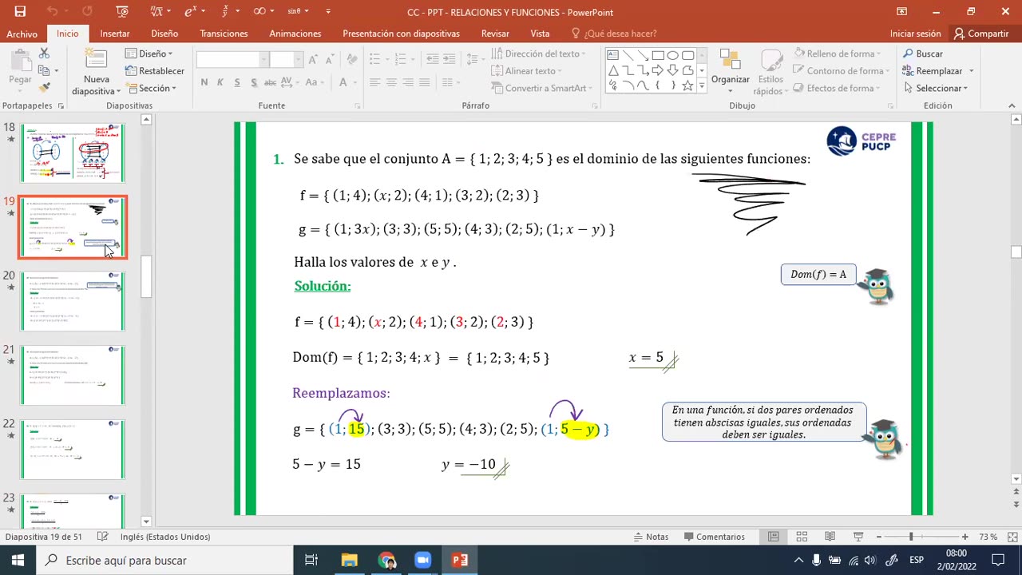Open Relleno de forma fill color

point(837,54)
